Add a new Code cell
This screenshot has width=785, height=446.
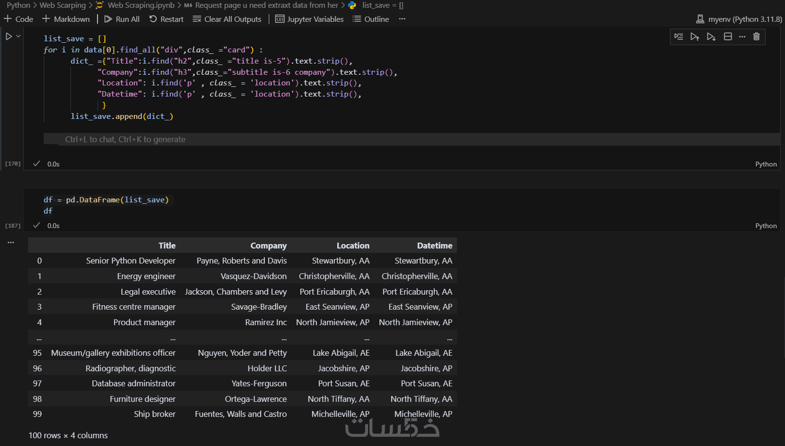tap(18, 19)
